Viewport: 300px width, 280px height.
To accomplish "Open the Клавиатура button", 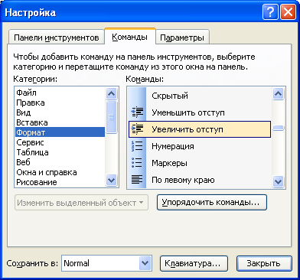I will click(x=194, y=263).
